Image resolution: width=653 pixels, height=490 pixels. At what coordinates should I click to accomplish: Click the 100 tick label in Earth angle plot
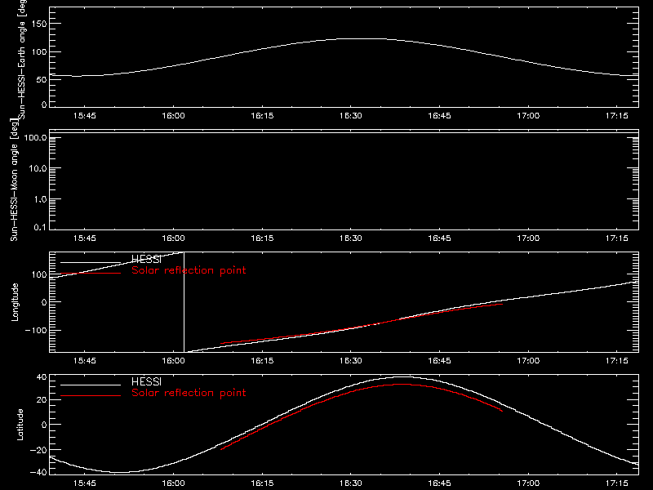38,52
